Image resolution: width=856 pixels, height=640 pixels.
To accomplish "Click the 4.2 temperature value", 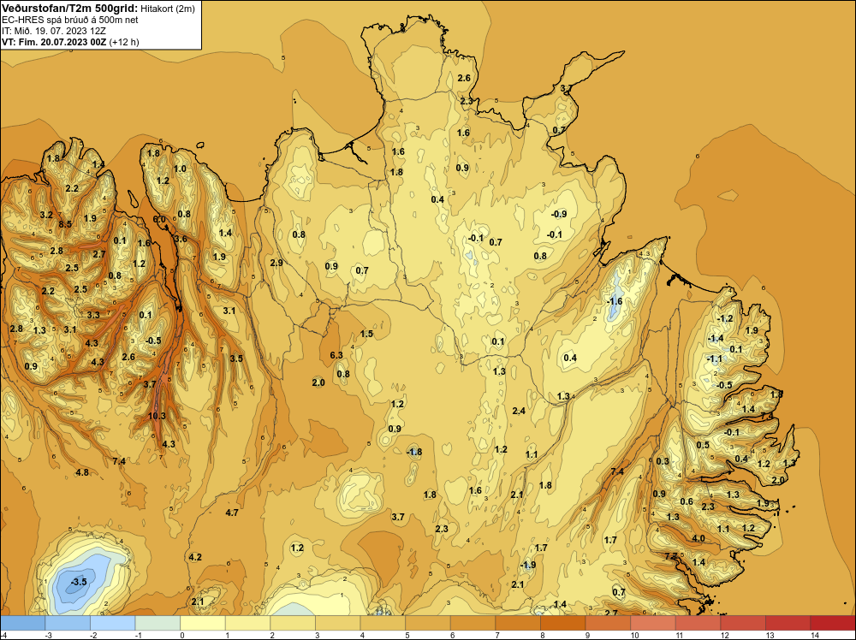I will click(x=195, y=558).
